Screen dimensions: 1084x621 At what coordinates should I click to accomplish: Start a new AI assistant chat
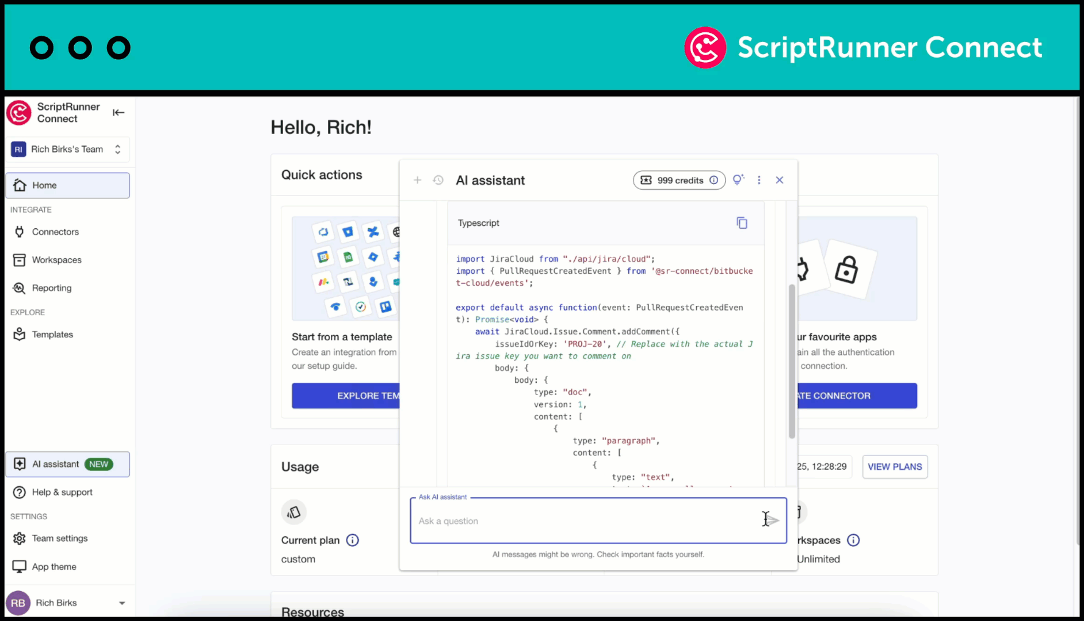pos(418,180)
